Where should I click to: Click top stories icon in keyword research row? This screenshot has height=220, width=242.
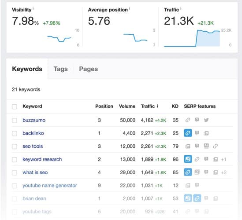(215, 159)
